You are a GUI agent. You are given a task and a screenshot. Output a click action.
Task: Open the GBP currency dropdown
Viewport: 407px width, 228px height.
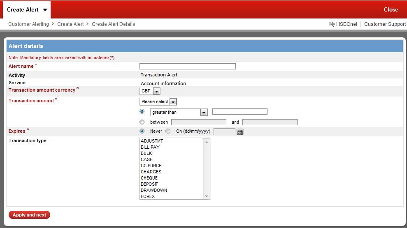pyautogui.click(x=156, y=91)
